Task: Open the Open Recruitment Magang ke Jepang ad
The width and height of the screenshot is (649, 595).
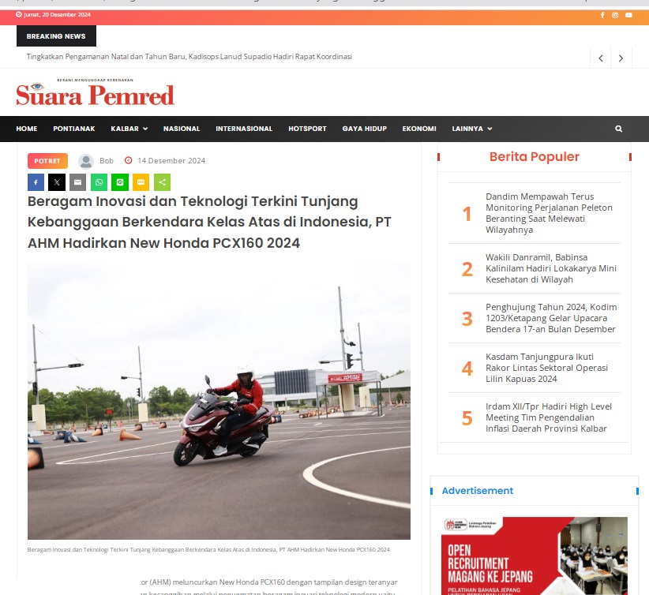Action: (x=535, y=556)
